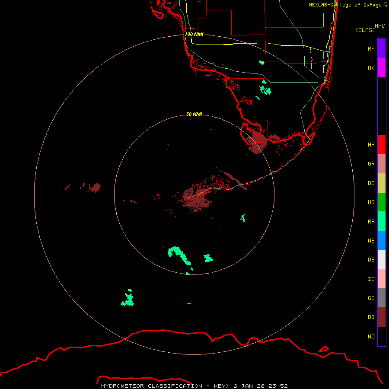Click the 100 NMI range ring label
The image size is (389, 389).
click(194, 34)
